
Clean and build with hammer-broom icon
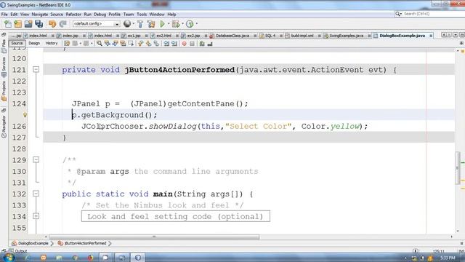pos(151,24)
